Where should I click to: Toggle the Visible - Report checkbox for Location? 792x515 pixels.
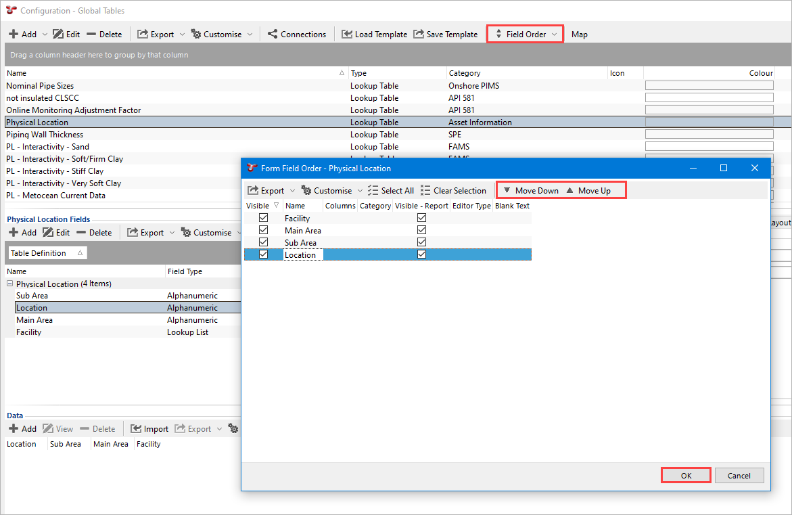click(x=422, y=254)
